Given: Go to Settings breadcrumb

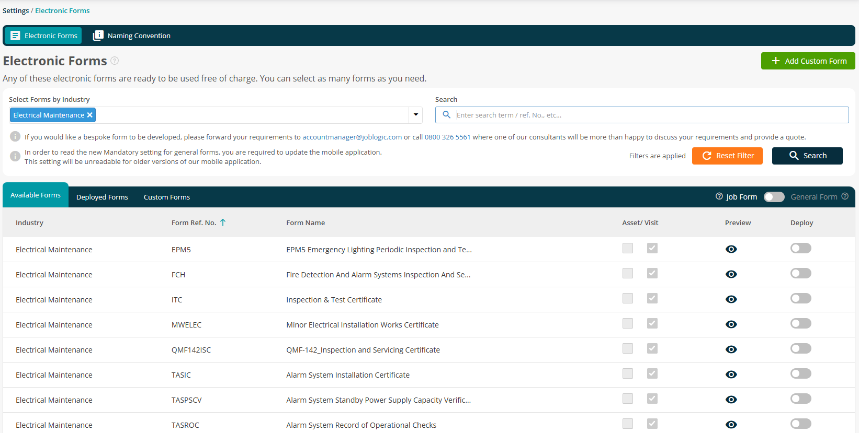Looking at the screenshot, I should pos(16,10).
